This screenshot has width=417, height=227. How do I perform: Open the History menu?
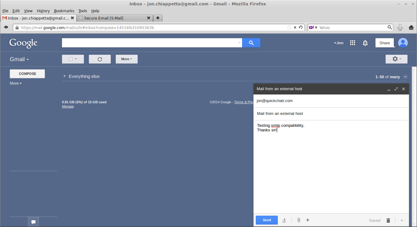[x=43, y=11]
